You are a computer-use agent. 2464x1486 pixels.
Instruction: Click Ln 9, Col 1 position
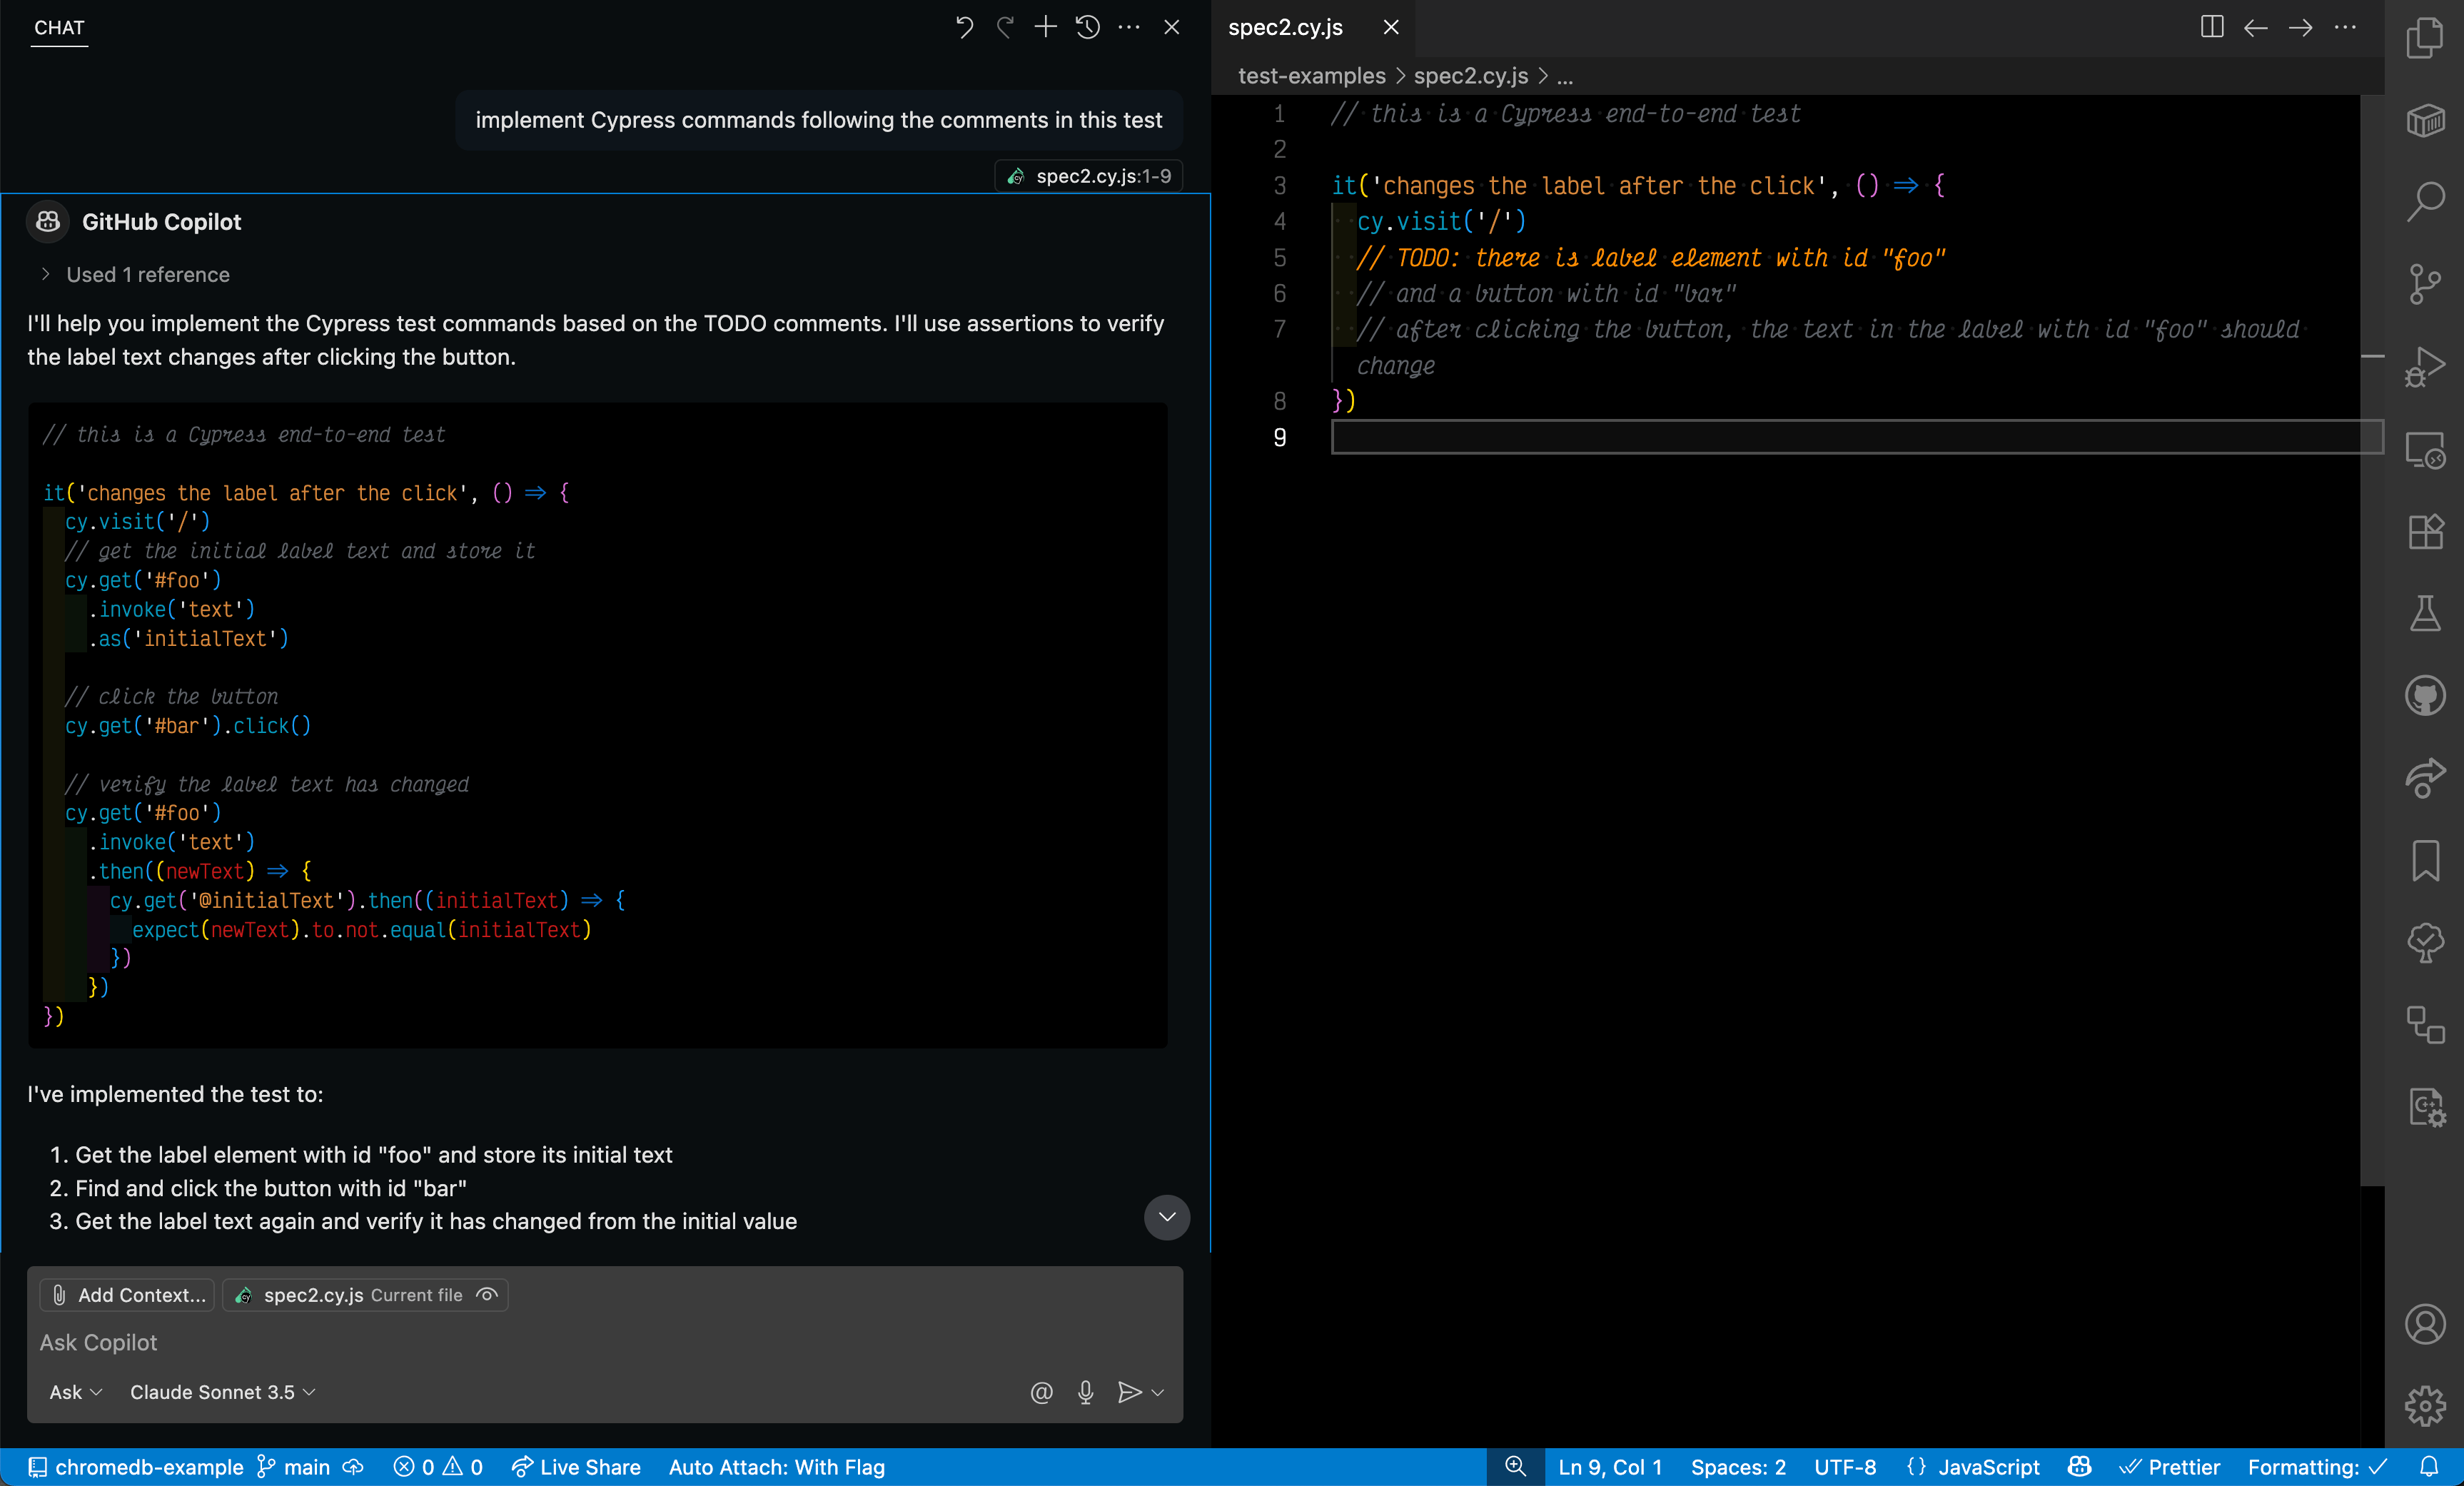coord(1610,1466)
